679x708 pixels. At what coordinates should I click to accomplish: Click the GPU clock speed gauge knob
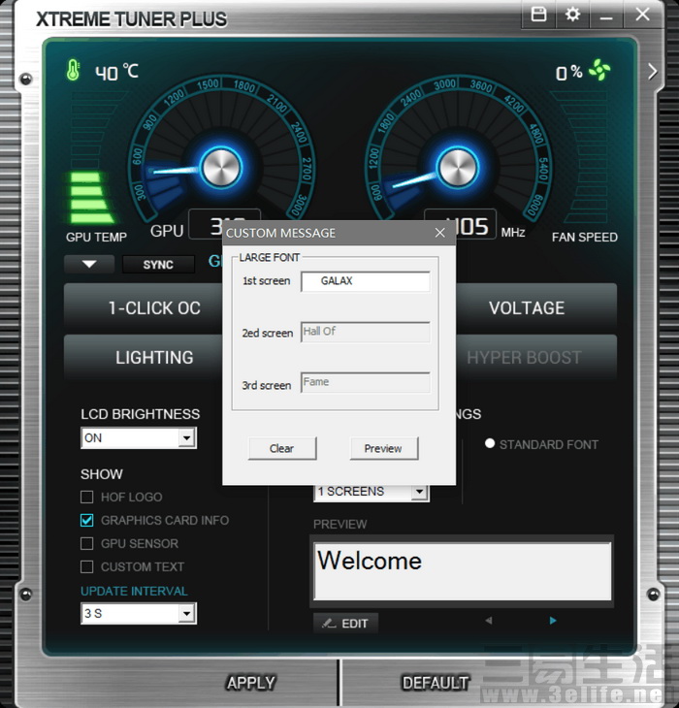221,168
